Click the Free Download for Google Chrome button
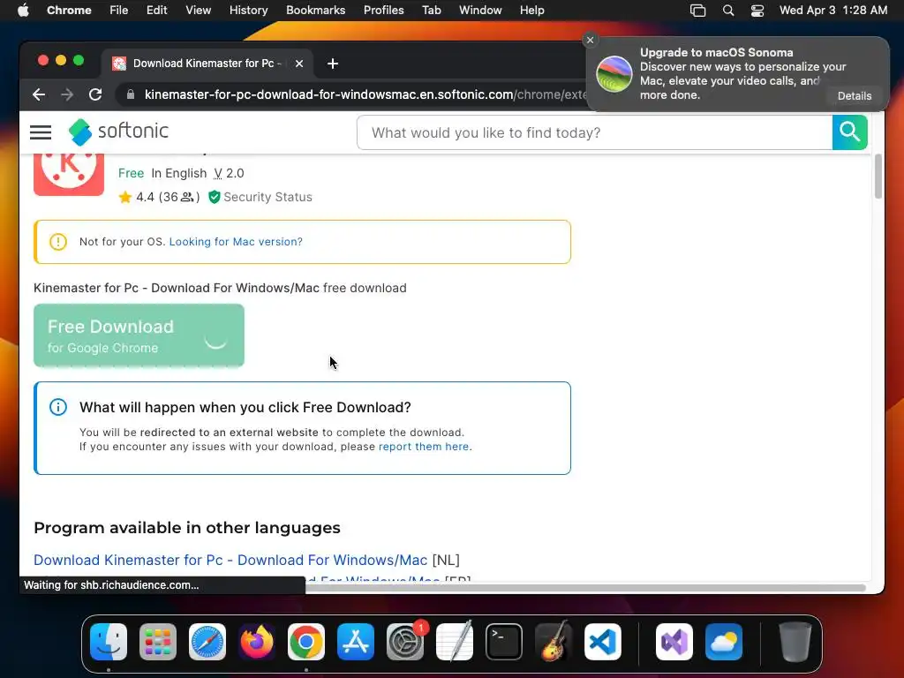The image size is (904, 678). click(x=139, y=335)
